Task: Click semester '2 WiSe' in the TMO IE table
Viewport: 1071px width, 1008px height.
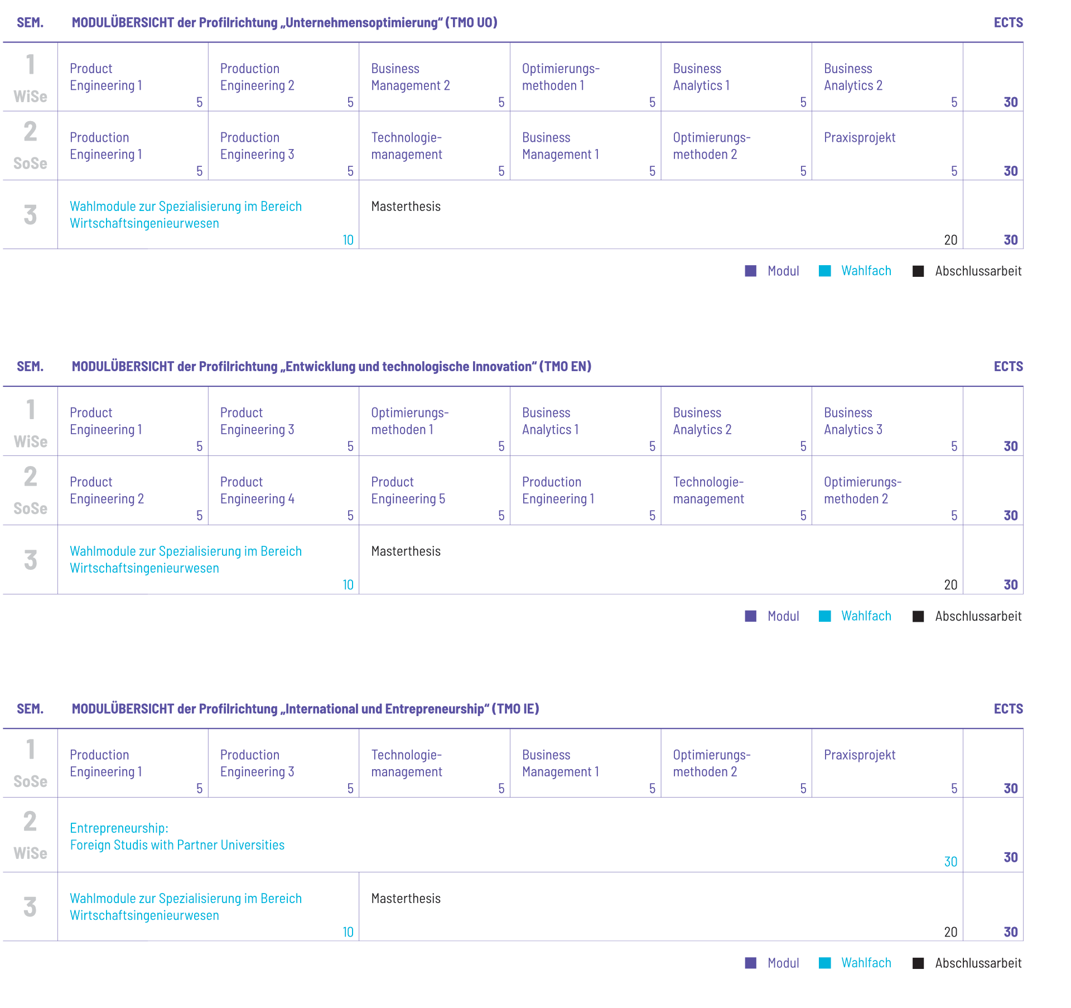Action: (x=30, y=835)
